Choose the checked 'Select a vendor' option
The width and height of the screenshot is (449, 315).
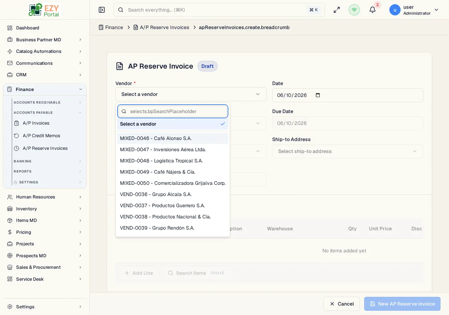coord(173,124)
